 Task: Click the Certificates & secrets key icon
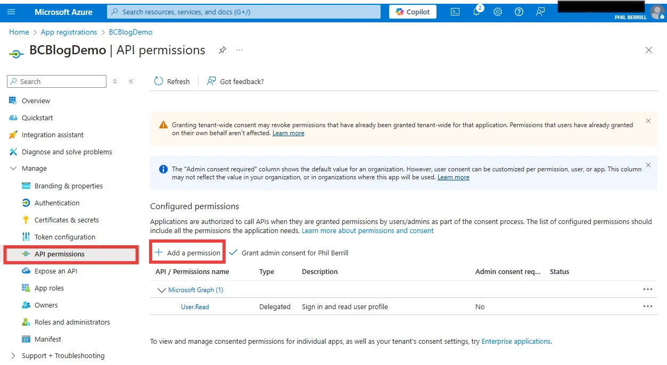coord(26,220)
